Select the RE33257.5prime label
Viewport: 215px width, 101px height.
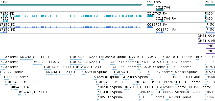(x=159, y=72)
